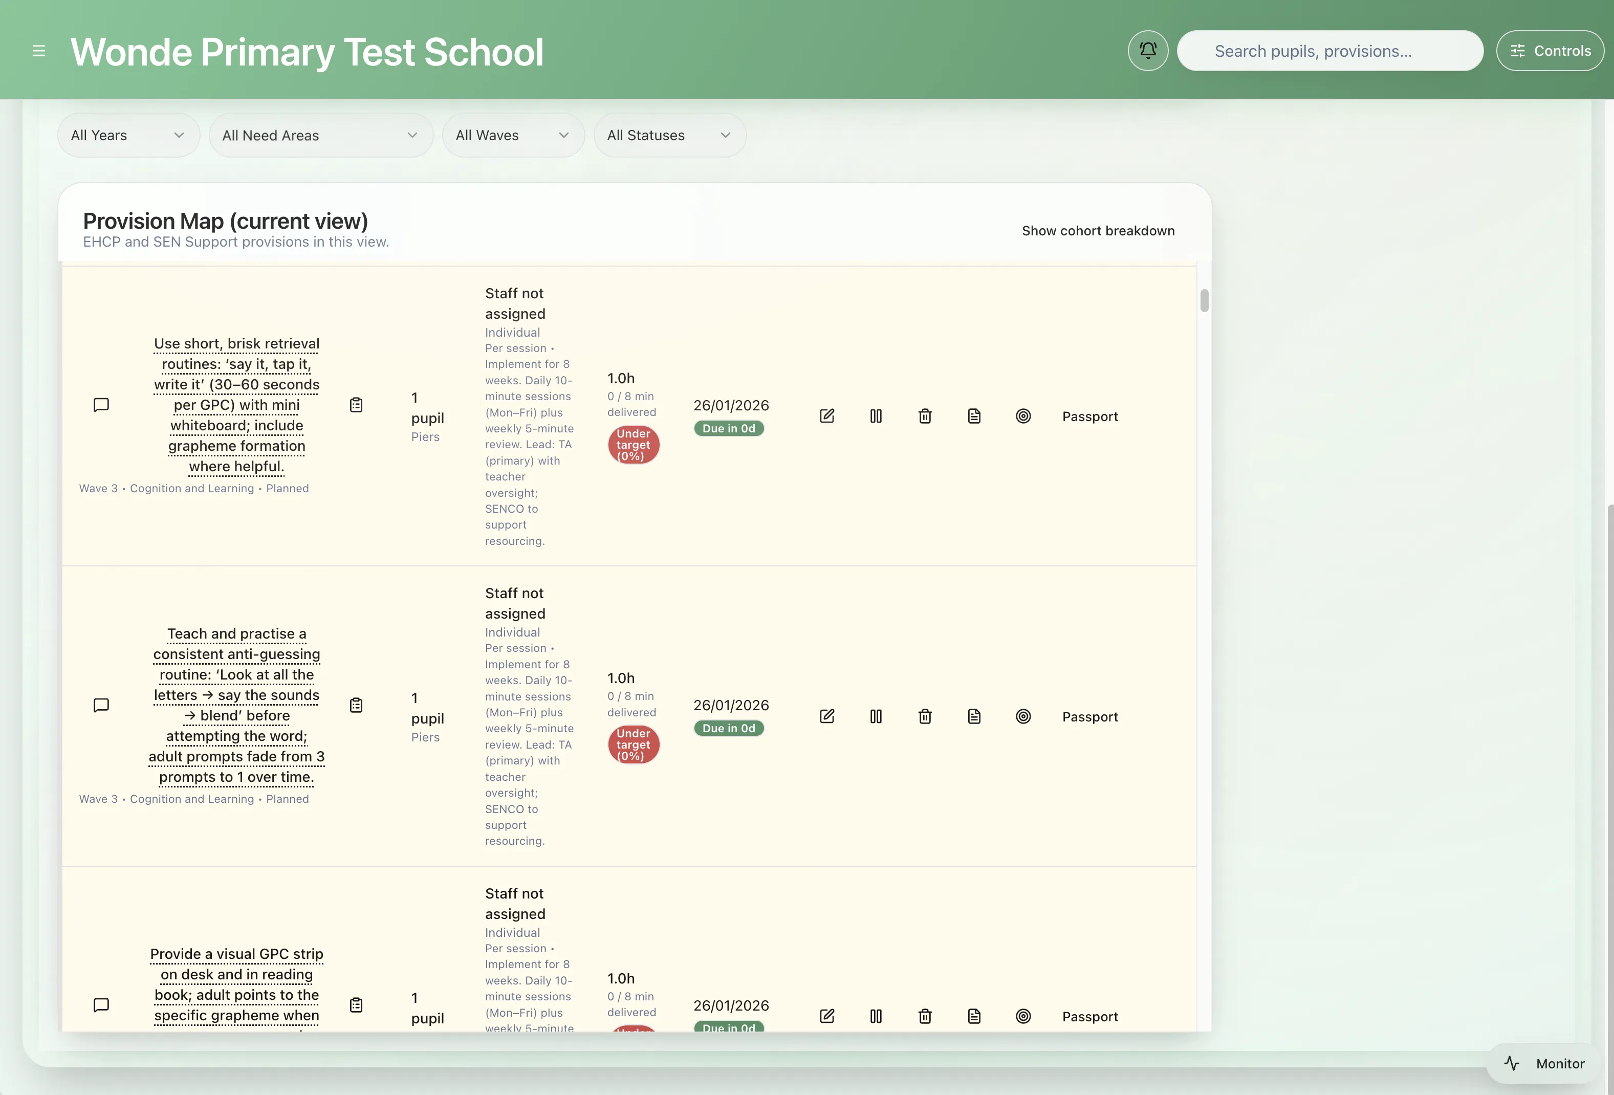This screenshot has height=1095, width=1614.
Task: Open the All Statuses dropdown
Action: (669, 136)
